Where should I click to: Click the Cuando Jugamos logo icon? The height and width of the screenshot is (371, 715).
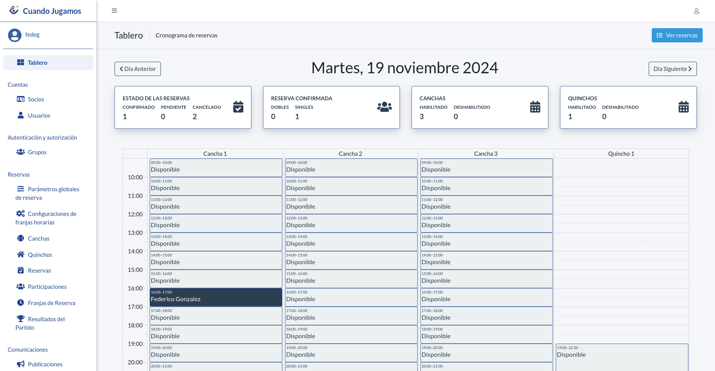tap(14, 10)
